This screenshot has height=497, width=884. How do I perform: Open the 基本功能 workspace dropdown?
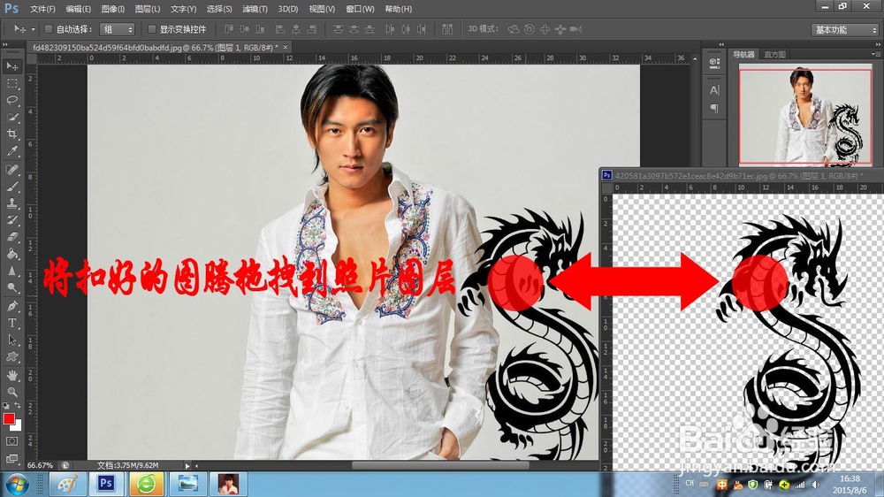point(844,29)
